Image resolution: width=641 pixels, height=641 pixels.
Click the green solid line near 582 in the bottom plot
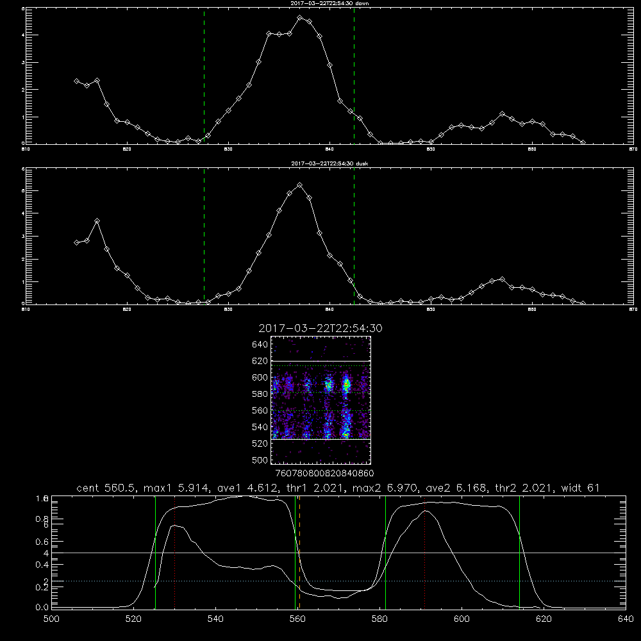coord(385,553)
